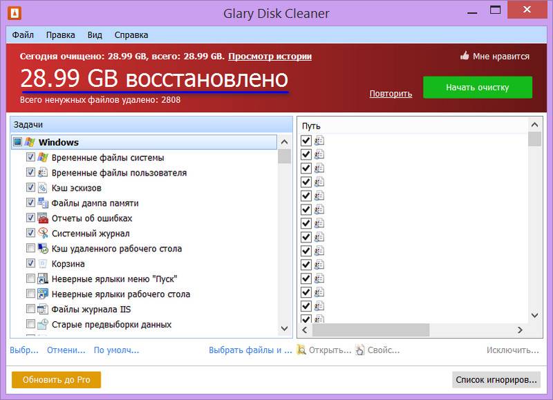
Task: Click the Отчеты об ошибках icon
Action: click(x=43, y=218)
